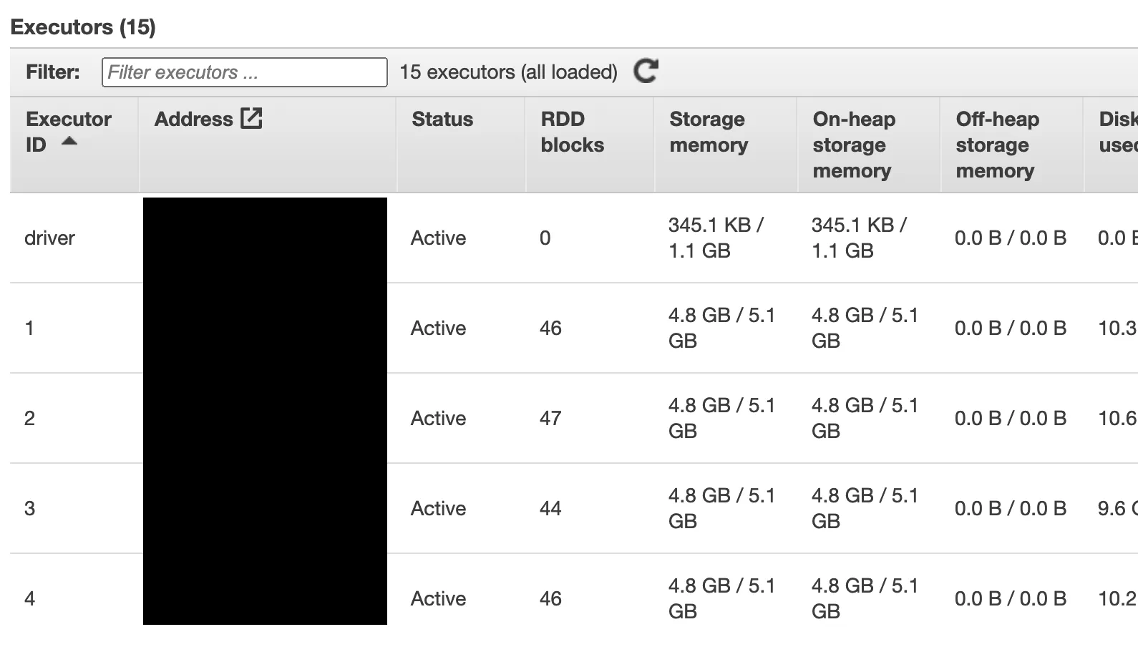Click the Executor ID sort arrow
The width and height of the screenshot is (1138, 647).
coord(69,142)
